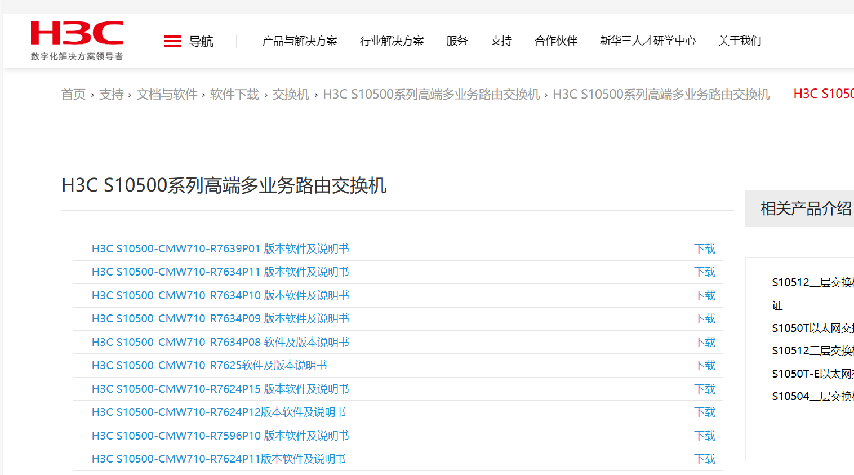854x475 pixels.
Task: Click 下载 for R7634P11
Action: (705, 272)
